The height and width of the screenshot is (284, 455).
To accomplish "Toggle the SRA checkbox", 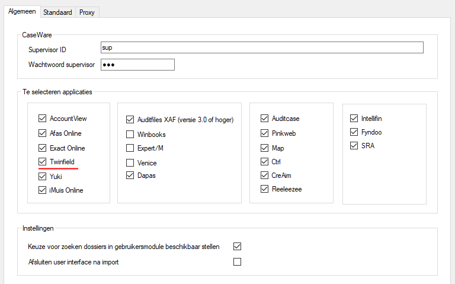I will point(354,145).
